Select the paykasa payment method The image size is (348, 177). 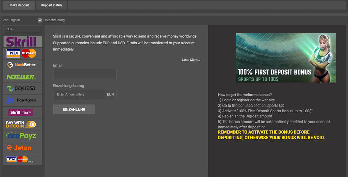[23, 89]
